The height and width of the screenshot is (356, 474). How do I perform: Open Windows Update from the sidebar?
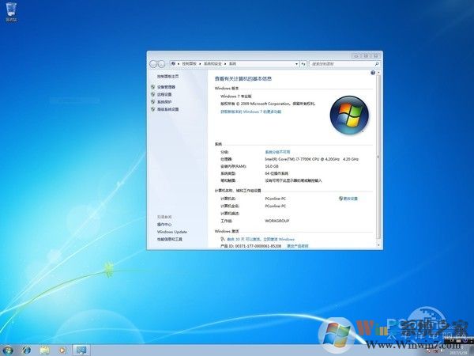(171, 232)
